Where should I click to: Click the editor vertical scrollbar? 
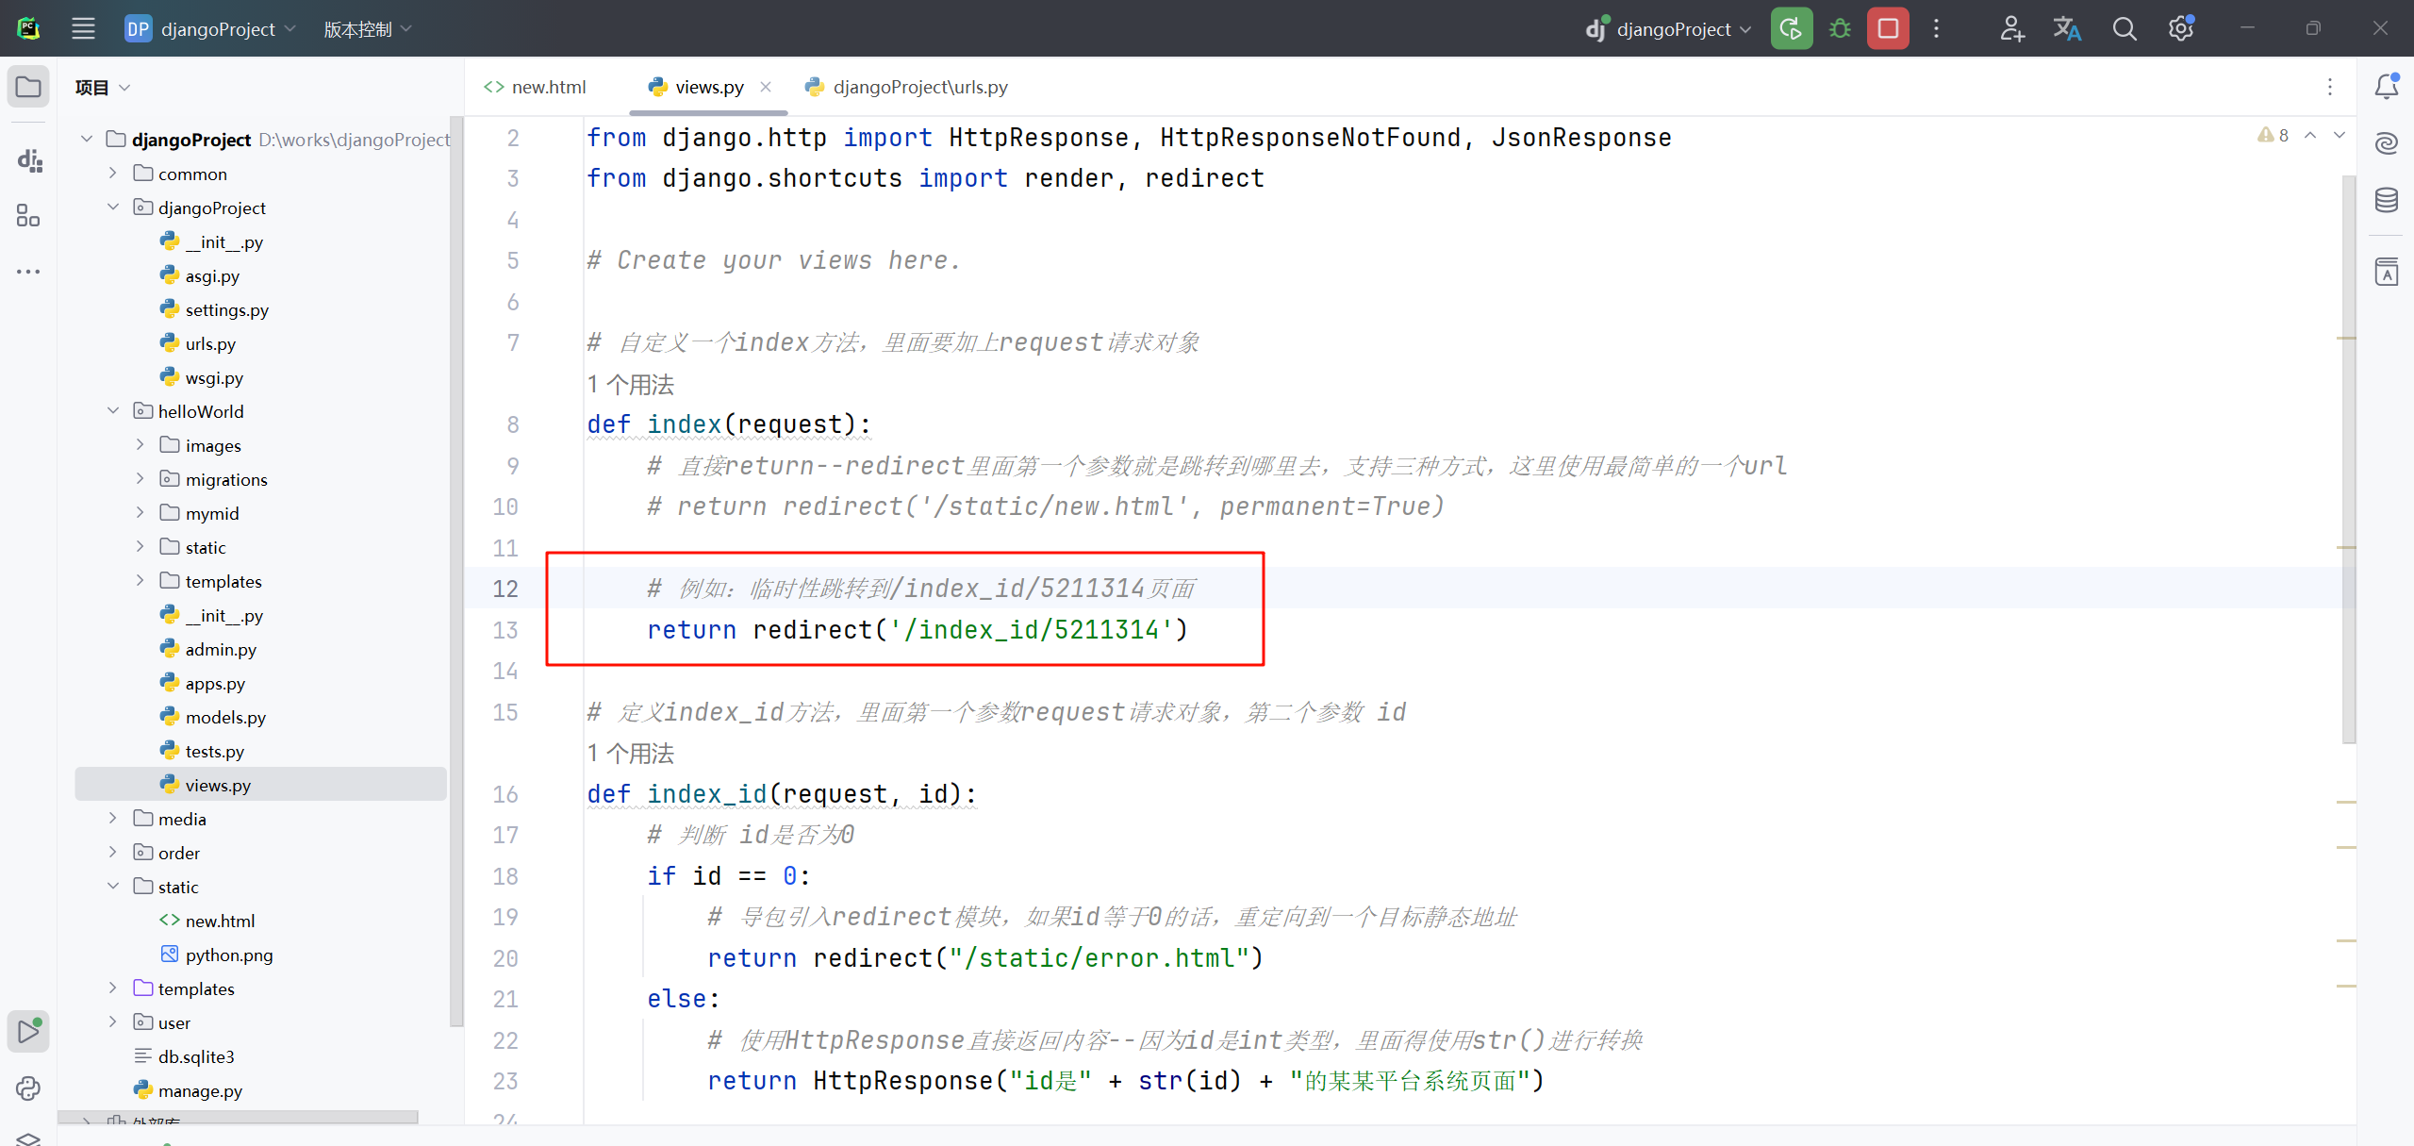point(2349,457)
